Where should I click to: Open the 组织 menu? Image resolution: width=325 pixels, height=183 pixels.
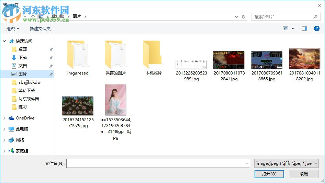pyautogui.click(x=13, y=28)
